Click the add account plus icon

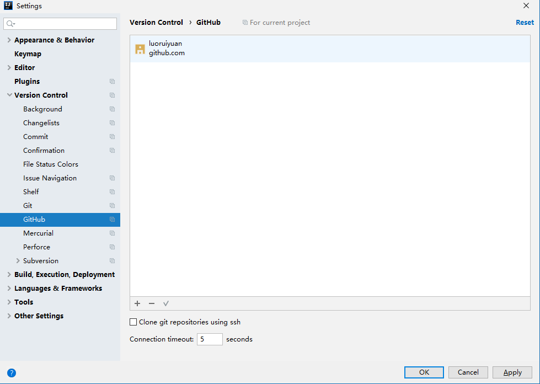137,303
